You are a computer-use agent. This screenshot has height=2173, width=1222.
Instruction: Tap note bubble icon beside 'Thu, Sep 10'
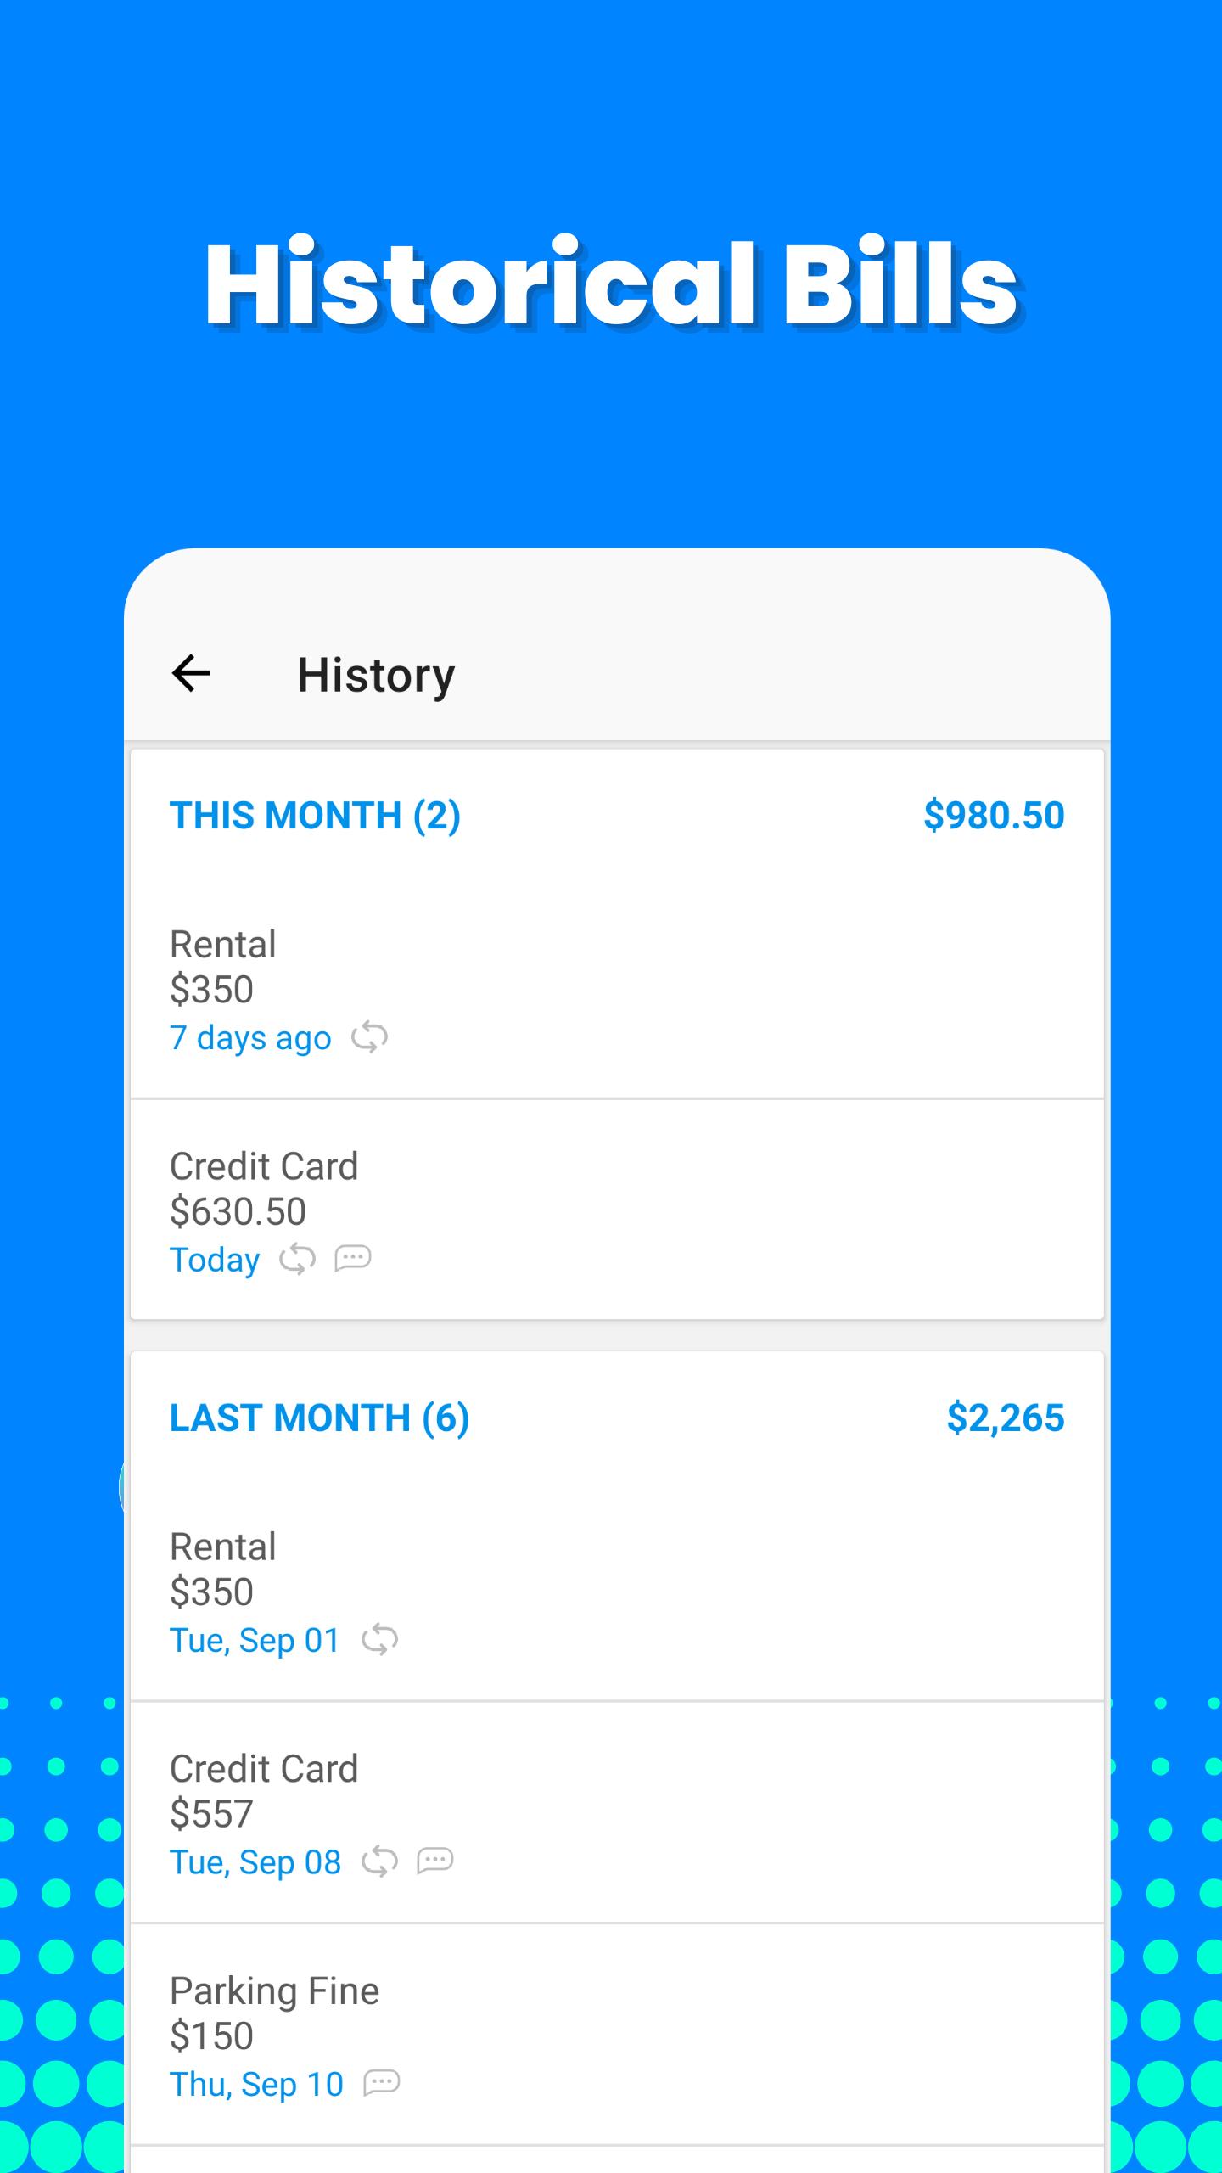(x=382, y=2083)
